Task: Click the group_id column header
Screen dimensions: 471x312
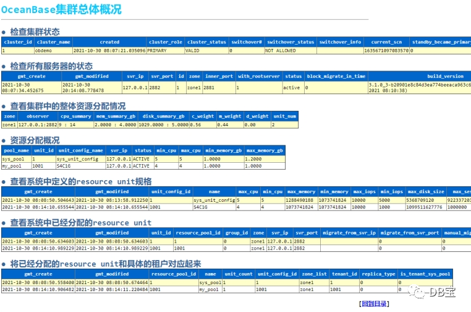Action: tap(236, 233)
